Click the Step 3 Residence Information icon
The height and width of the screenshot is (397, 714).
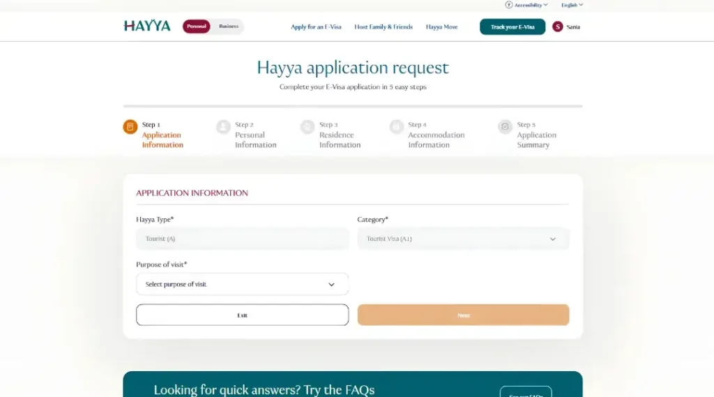(x=307, y=127)
